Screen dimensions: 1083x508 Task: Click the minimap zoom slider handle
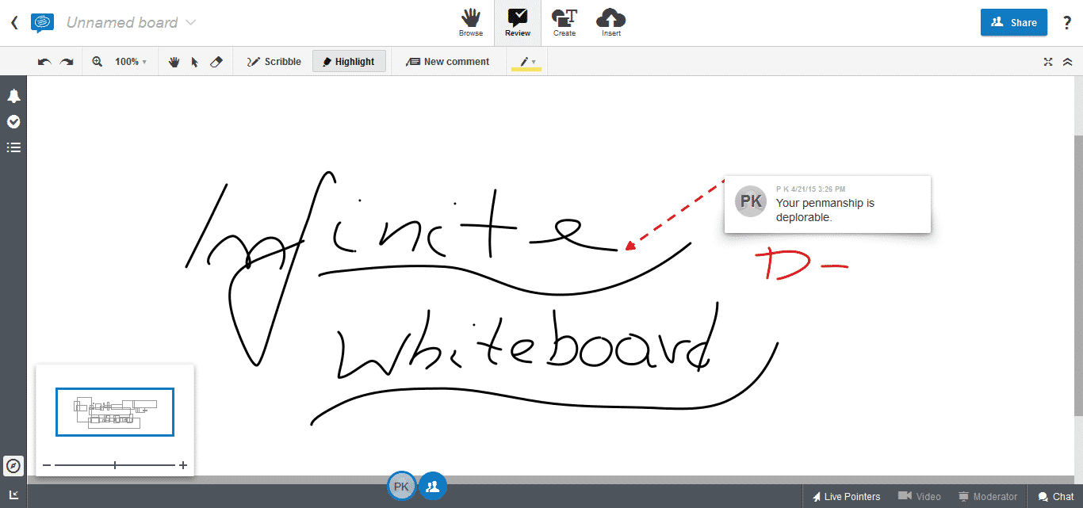[114, 465]
